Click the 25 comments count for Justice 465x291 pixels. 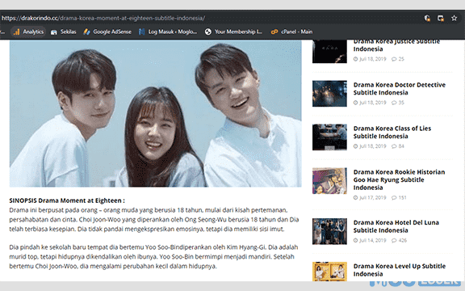398,59
